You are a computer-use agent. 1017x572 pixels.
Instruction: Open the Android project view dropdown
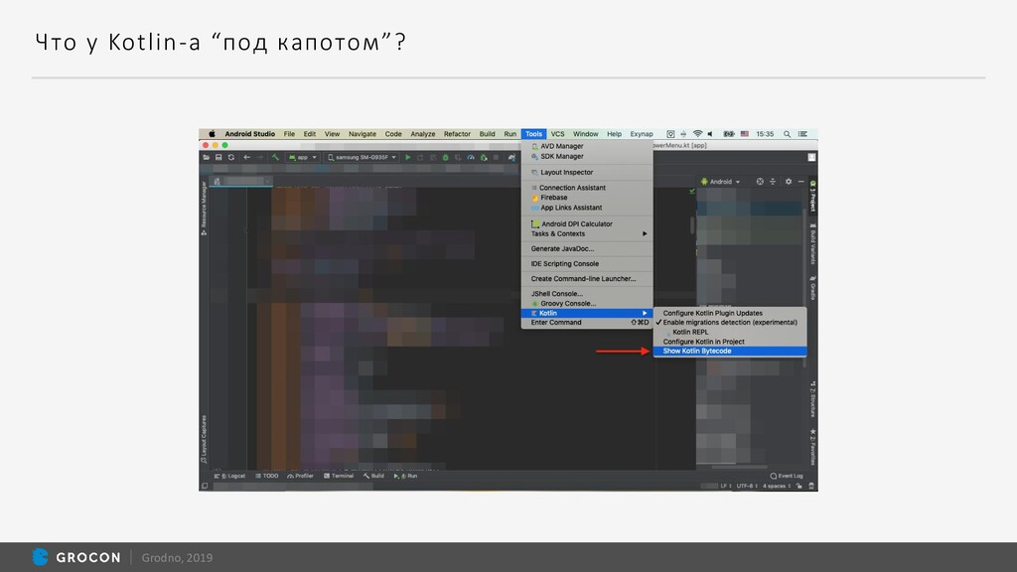point(721,182)
